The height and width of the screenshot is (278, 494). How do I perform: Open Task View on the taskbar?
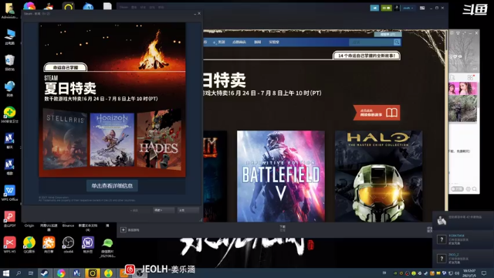coord(31,273)
